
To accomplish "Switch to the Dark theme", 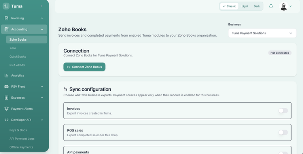I will [x=257, y=6].
